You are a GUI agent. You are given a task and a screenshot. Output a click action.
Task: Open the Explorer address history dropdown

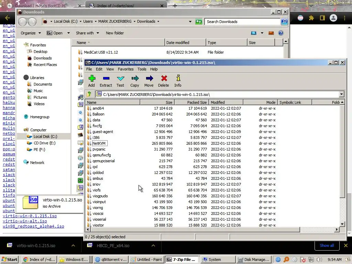[x=190, y=22]
